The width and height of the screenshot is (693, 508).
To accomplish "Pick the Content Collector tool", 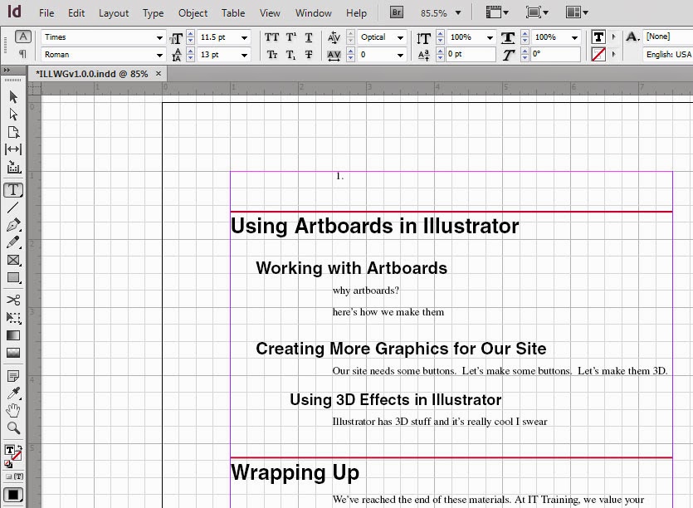I will click(13, 167).
